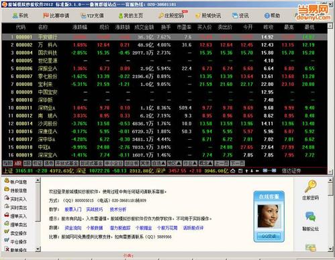Open the 活跃股点评 data link
The image size is (335, 260).
tap(193, 228)
